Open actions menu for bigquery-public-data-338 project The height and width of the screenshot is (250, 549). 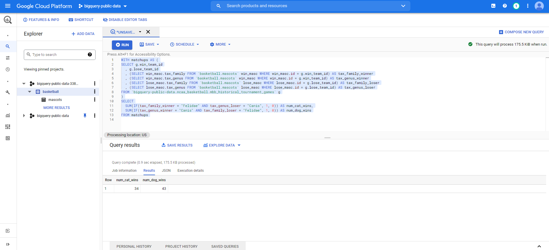95,83
